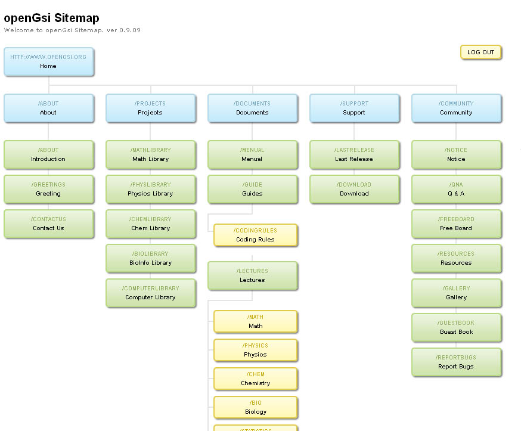Select the Guest Book page
Screen dimensions: 521x431
point(457,327)
